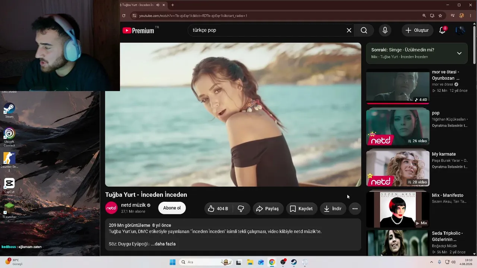Open site information next to the URL
Image resolution: width=477 pixels, height=268 pixels.
click(x=134, y=16)
